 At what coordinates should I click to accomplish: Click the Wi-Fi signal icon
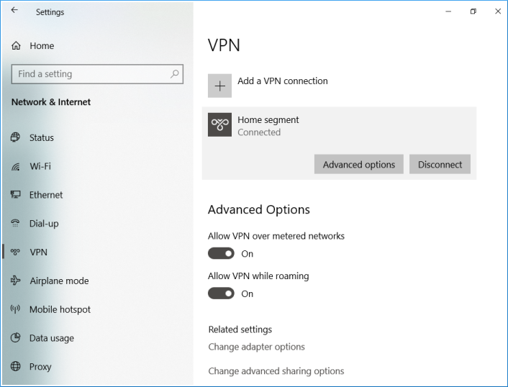[x=16, y=166]
